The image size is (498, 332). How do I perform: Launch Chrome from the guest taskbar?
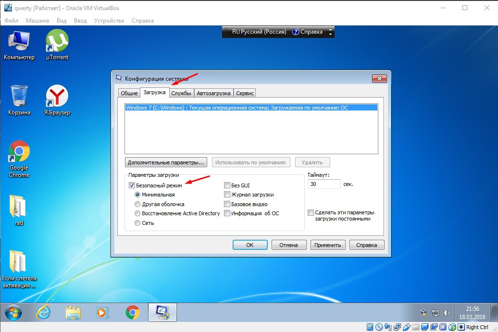click(x=133, y=313)
